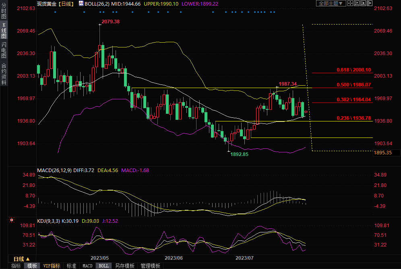Viewport: 401px width, 269px height.
Task: Open the 闪电图 side tab
Action: (x=4, y=50)
